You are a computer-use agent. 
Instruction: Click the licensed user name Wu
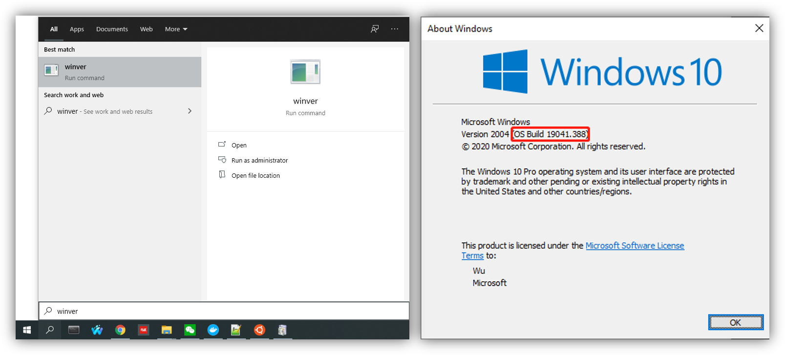(x=479, y=271)
